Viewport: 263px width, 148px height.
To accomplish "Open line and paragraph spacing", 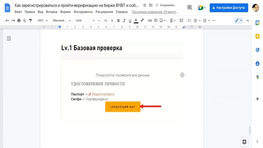I will click(181, 21).
